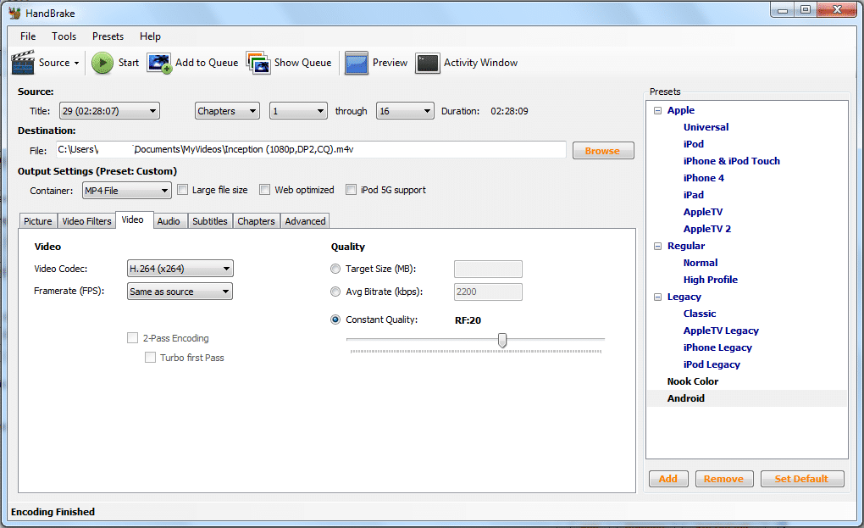Viewport: 864px width, 528px height.
Task: Open the Title dropdown showing 29 (02:28:07)
Action: pyautogui.click(x=109, y=111)
